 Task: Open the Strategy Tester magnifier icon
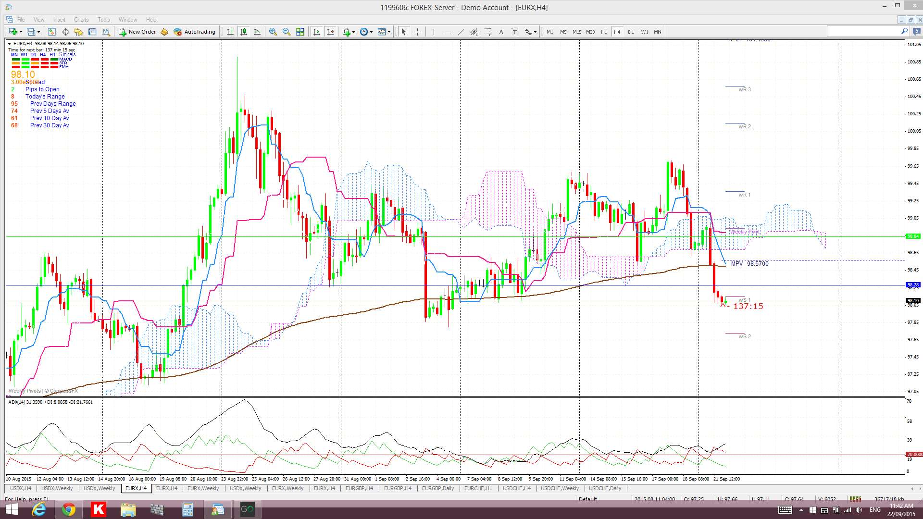106,32
